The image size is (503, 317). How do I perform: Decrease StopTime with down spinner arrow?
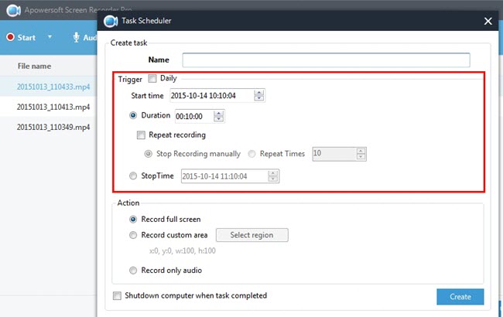click(273, 179)
